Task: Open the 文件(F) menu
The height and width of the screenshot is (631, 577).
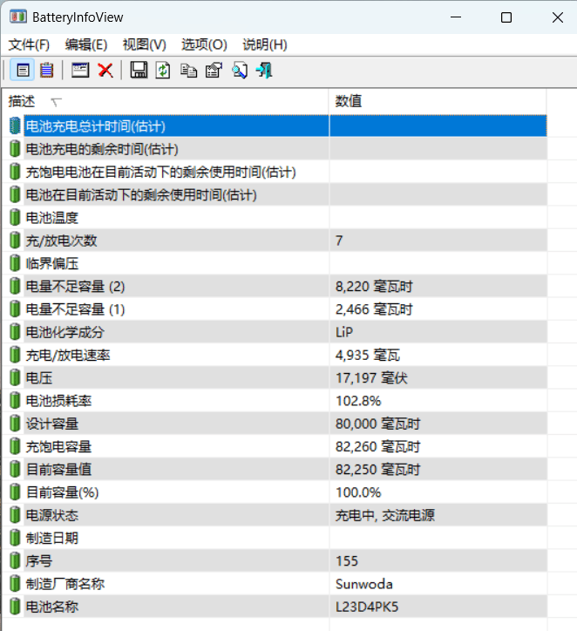Action: [29, 44]
